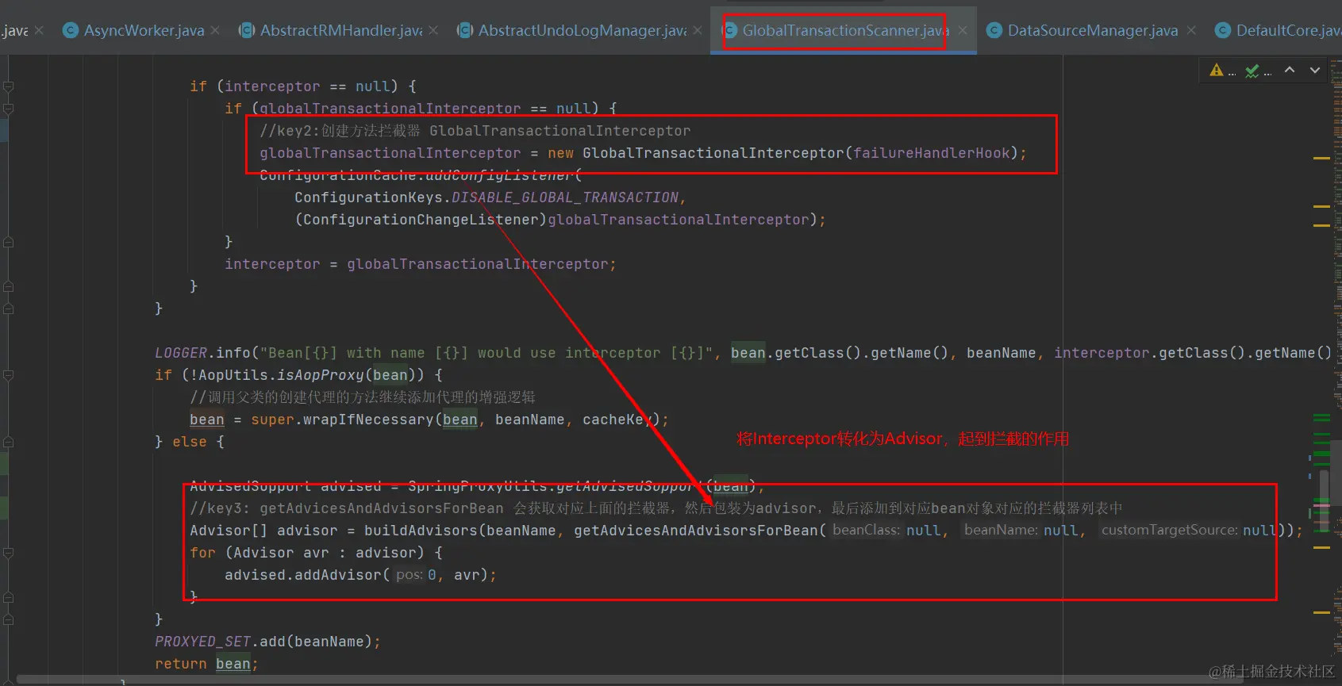Viewport: 1342px width, 686px height.
Task: Collapse the 'for (Advisor avr : advisor)' loop
Action: point(8,552)
